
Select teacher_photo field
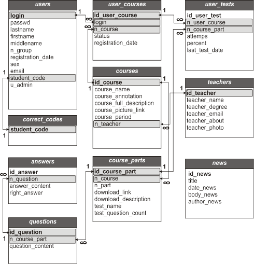[x=205, y=128]
